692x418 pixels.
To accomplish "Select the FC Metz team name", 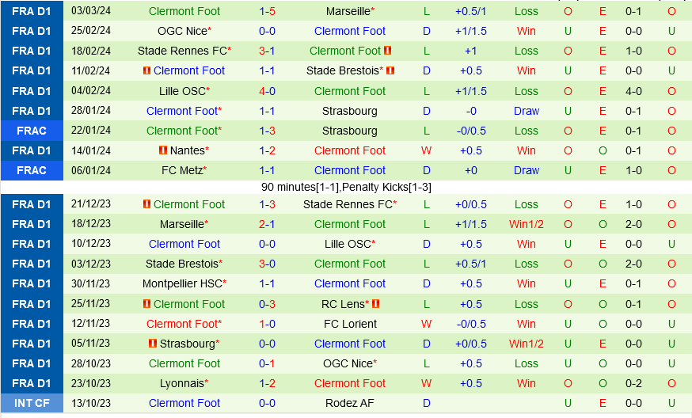I will [181, 170].
